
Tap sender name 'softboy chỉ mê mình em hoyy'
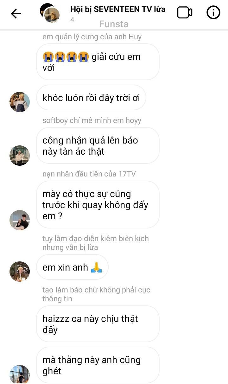coord(92,120)
